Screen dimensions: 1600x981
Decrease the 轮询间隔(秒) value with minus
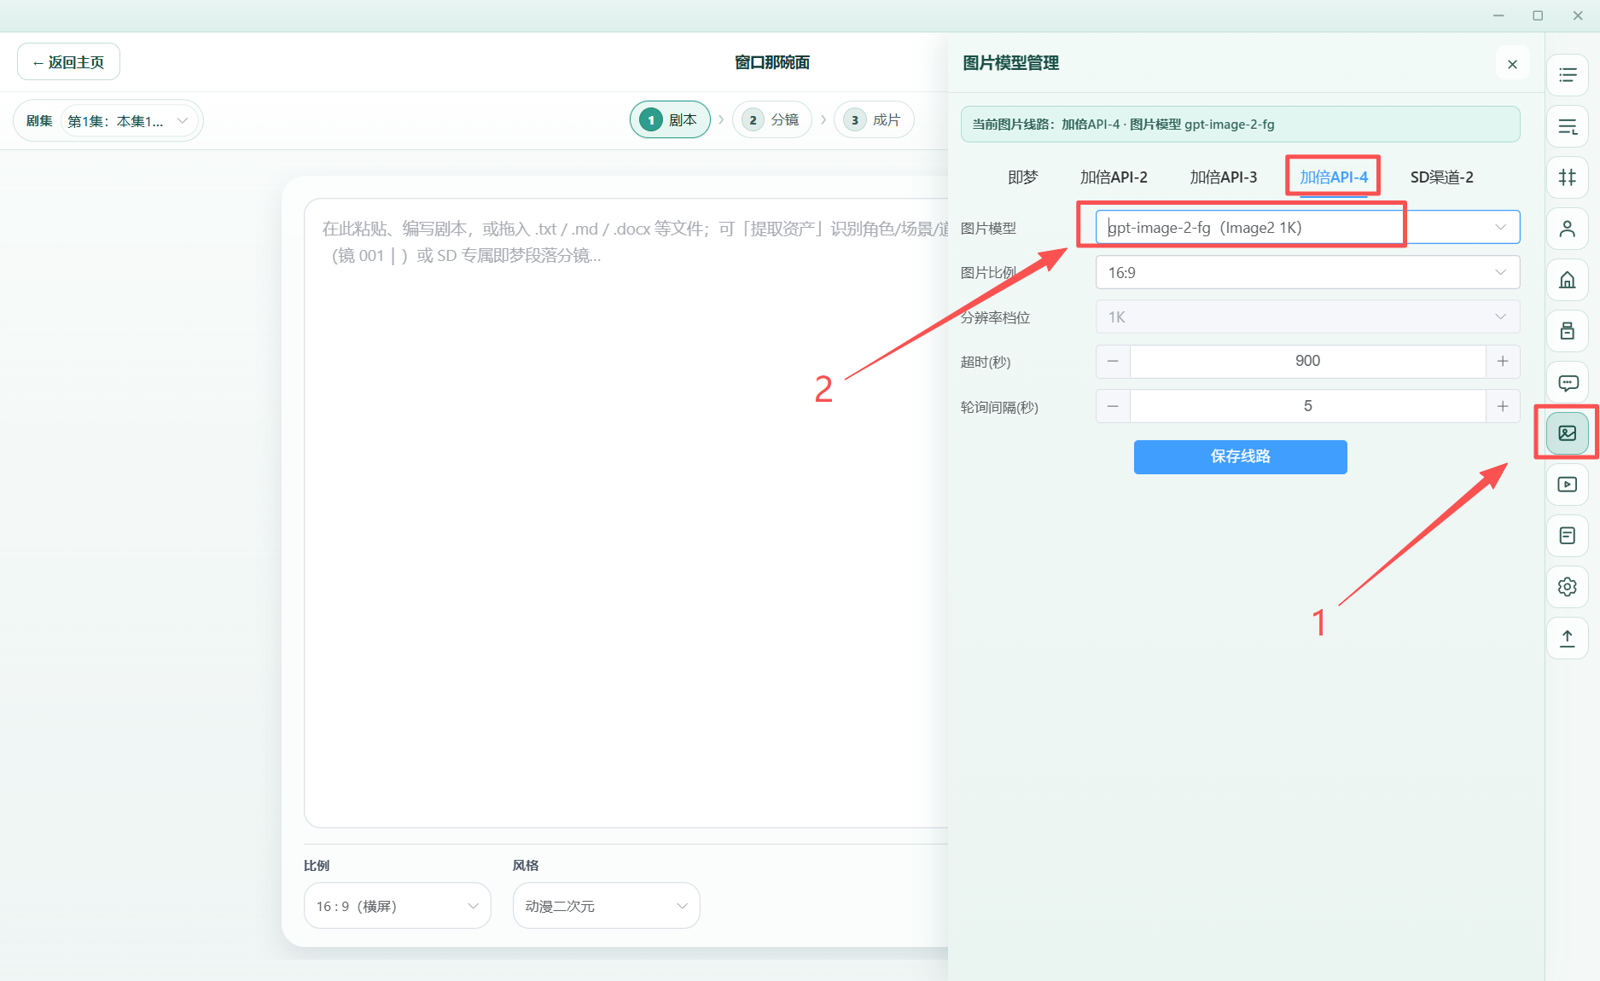[1113, 407]
